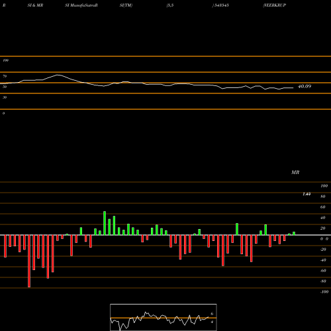
Task: Click the tallest green bar in the MR histogram
Action: click(x=105, y=223)
